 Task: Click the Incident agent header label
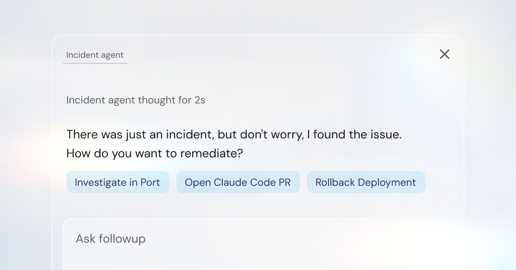[95, 55]
